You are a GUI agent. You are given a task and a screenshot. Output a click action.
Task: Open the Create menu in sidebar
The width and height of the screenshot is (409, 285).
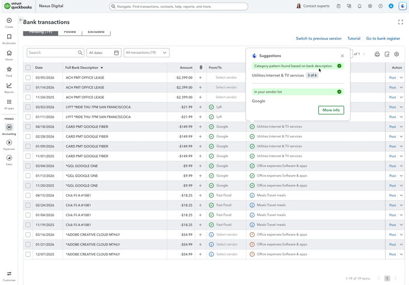pyautogui.click(x=9, y=22)
